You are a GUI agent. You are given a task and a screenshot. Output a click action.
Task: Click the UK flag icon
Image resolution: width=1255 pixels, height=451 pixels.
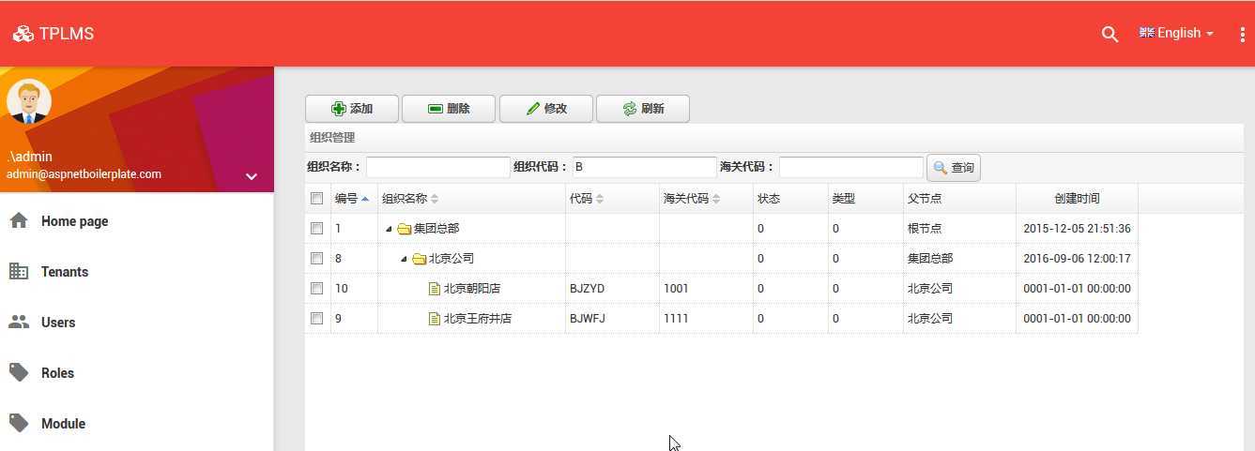point(1146,33)
